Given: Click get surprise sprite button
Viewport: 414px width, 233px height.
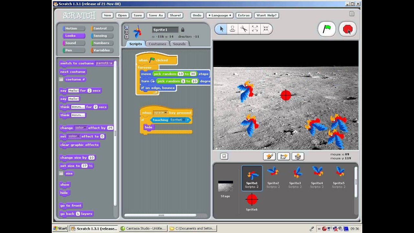Looking at the screenshot, I should 298,156.
